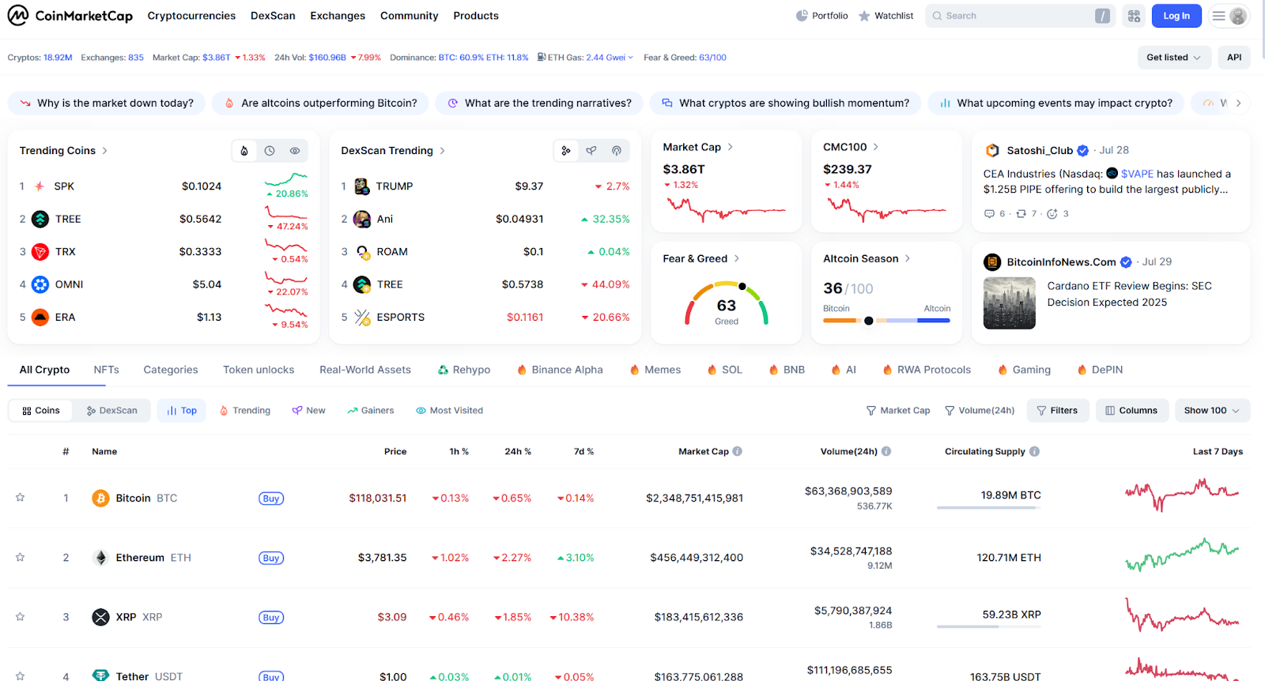Expand the Altcoin Season card chevron
This screenshot has width=1265, height=681.
(907, 258)
